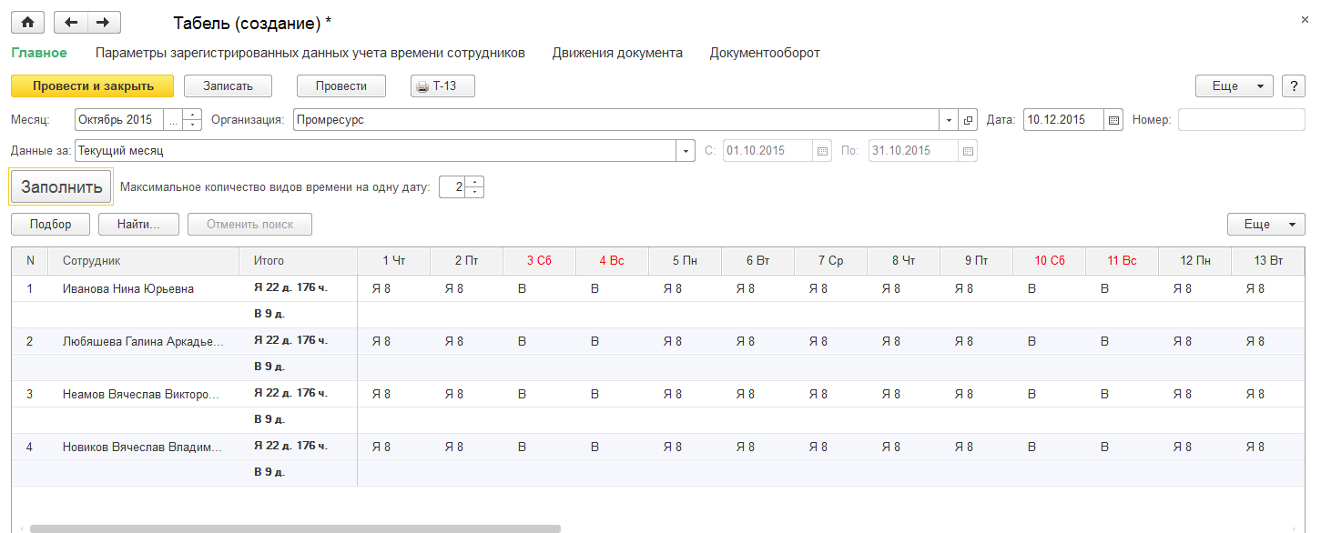The width and height of the screenshot is (1321, 533).
Task: Decrease the max time types count
Action: (x=475, y=193)
